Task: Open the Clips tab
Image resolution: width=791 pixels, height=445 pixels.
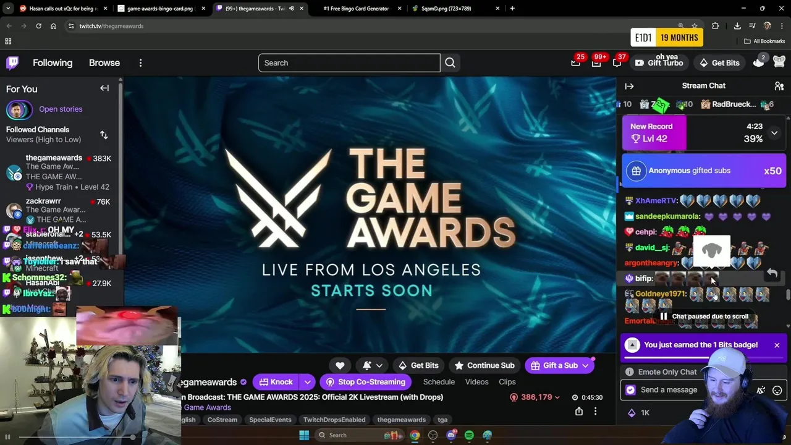Action: [x=507, y=382]
